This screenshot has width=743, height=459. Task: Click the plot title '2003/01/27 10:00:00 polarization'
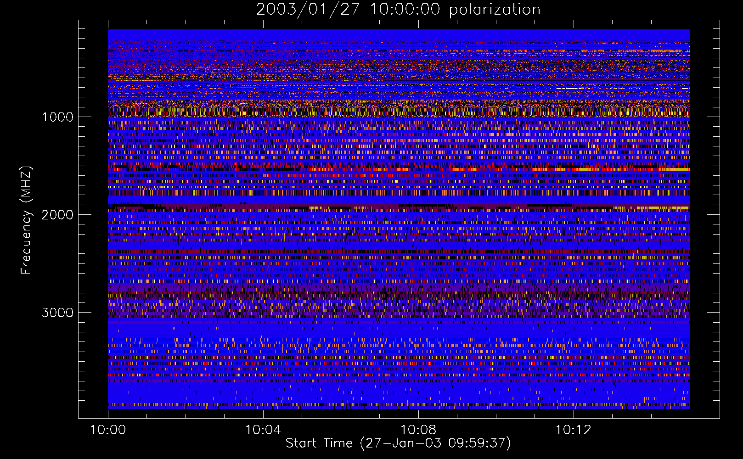click(x=398, y=10)
